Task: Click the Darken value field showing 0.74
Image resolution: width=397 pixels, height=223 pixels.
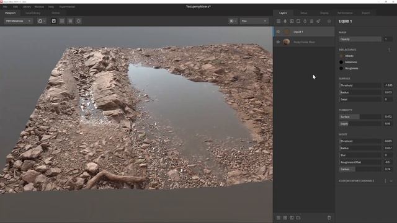Action: (388, 169)
